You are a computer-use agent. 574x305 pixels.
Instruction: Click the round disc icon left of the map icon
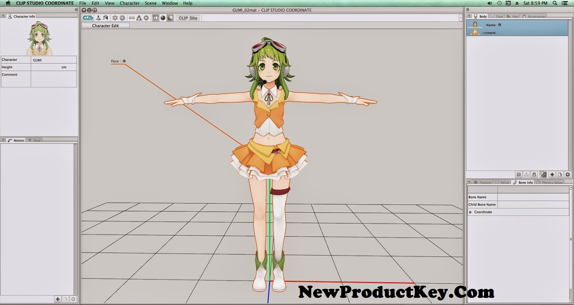pos(146,18)
